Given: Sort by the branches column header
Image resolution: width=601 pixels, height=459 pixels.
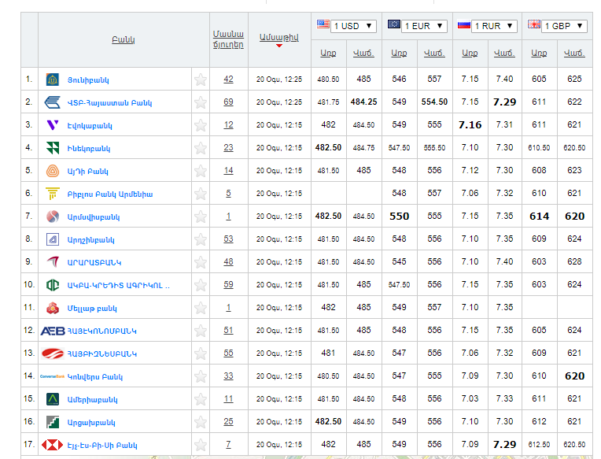Looking at the screenshot, I should point(228,39).
